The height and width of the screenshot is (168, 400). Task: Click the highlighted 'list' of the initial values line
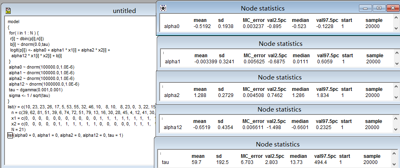(x=10, y=135)
